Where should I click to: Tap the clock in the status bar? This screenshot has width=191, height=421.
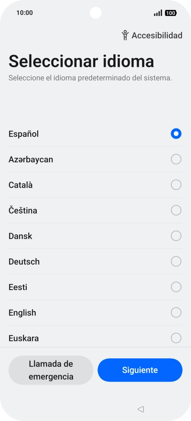click(24, 13)
